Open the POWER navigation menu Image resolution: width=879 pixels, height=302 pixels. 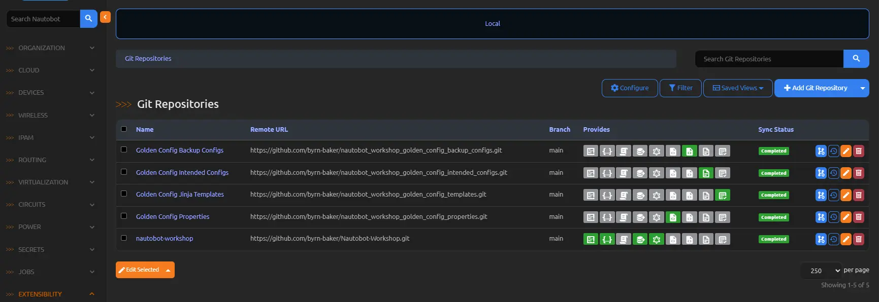click(50, 227)
